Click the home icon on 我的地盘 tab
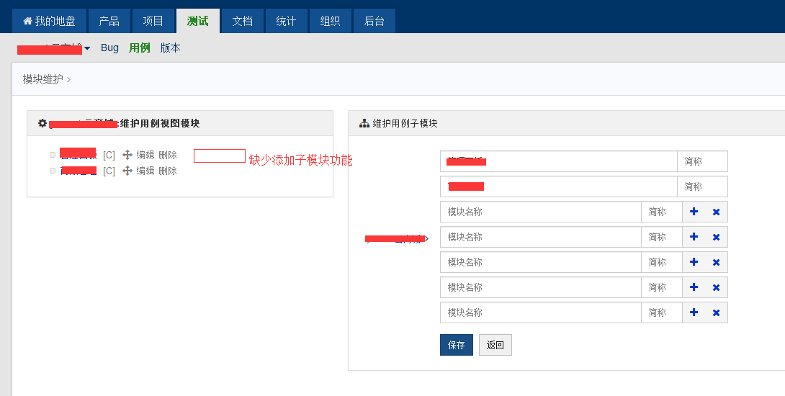The width and height of the screenshot is (785, 396). [28, 22]
